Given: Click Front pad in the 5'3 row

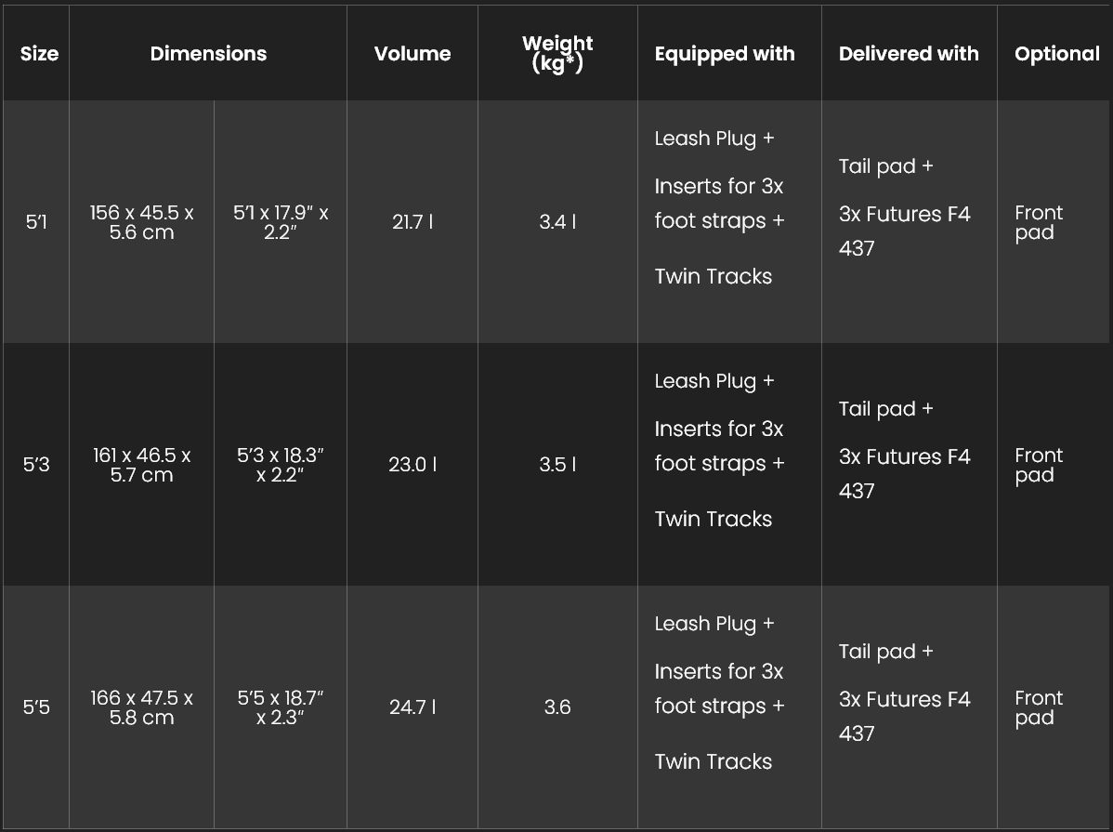Looking at the screenshot, I should [1039, 465].
